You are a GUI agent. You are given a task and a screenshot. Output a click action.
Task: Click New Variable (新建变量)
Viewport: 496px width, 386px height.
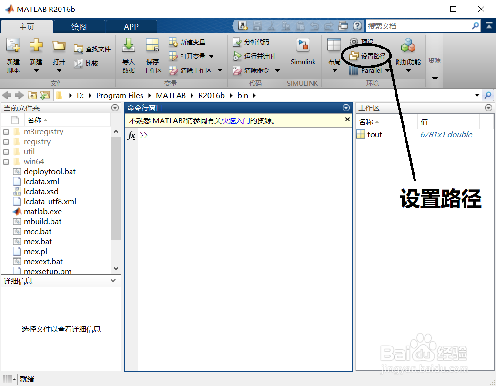point(187,42)
